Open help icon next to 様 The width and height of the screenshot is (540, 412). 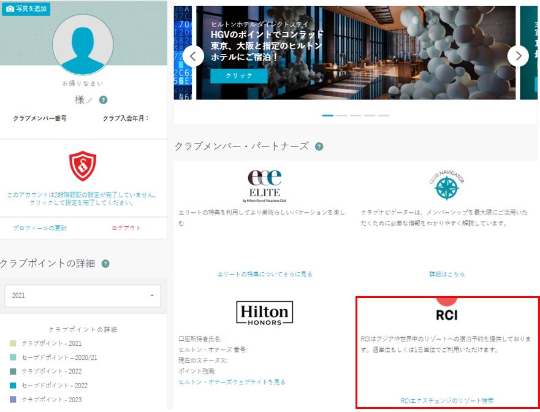click(103, 100)
